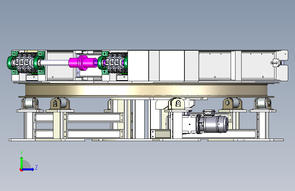The width and height of the screenshot is (295, 191).
Task: Select the white drive shaft left of coupling
Action: tap(54, 63)
